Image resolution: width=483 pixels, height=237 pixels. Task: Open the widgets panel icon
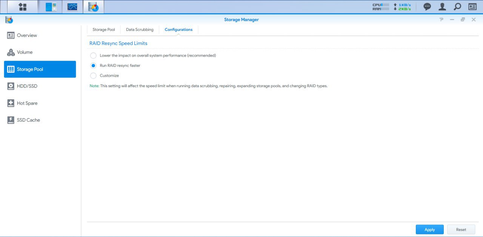(472, 7)
